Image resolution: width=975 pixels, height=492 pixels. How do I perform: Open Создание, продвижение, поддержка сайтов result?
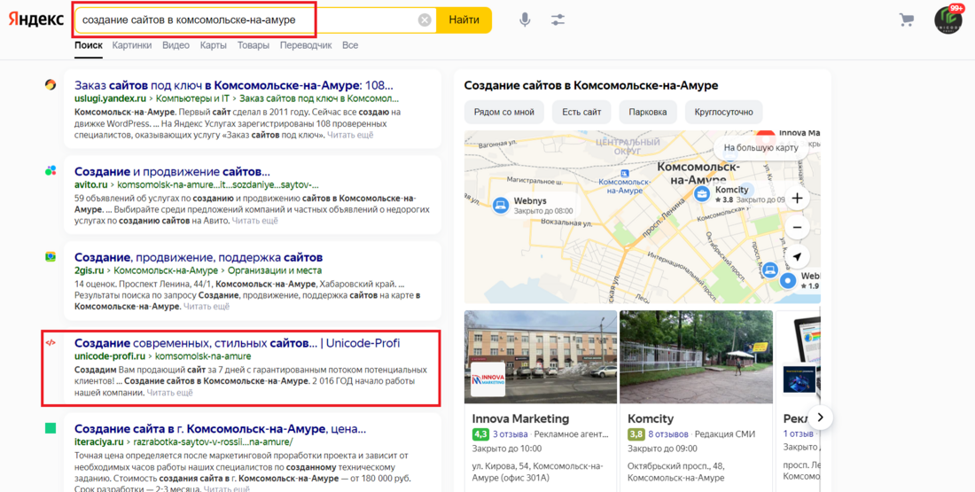point(199,257)
